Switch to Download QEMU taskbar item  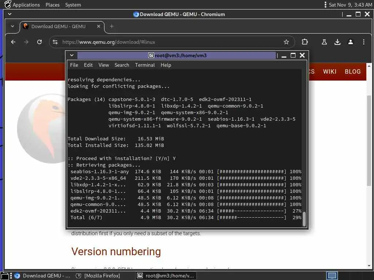coord(42,276)
